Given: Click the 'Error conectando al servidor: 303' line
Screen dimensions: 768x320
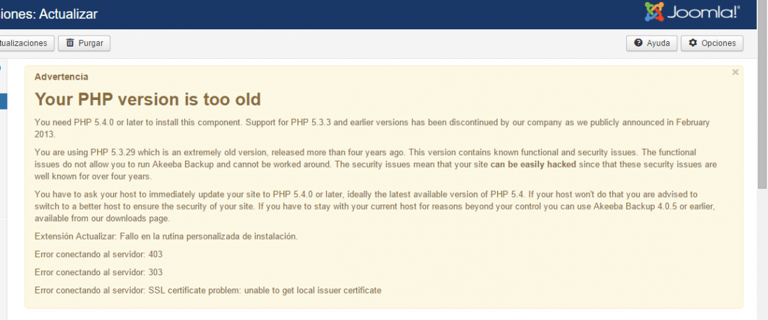Looking at the screenshot, I should pos(98,272).
